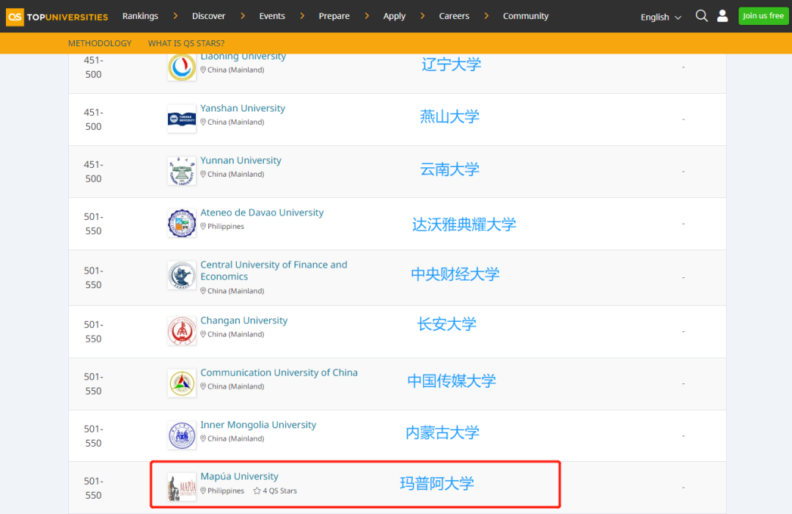Open the search magnifier icon
The height and width of the screenshot is (514, 792).
click(701, 16)
